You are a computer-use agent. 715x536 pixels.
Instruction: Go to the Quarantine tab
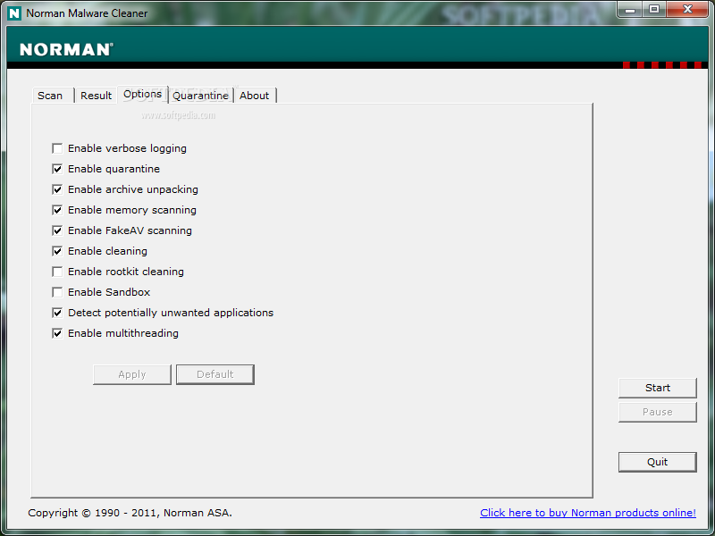200,96
